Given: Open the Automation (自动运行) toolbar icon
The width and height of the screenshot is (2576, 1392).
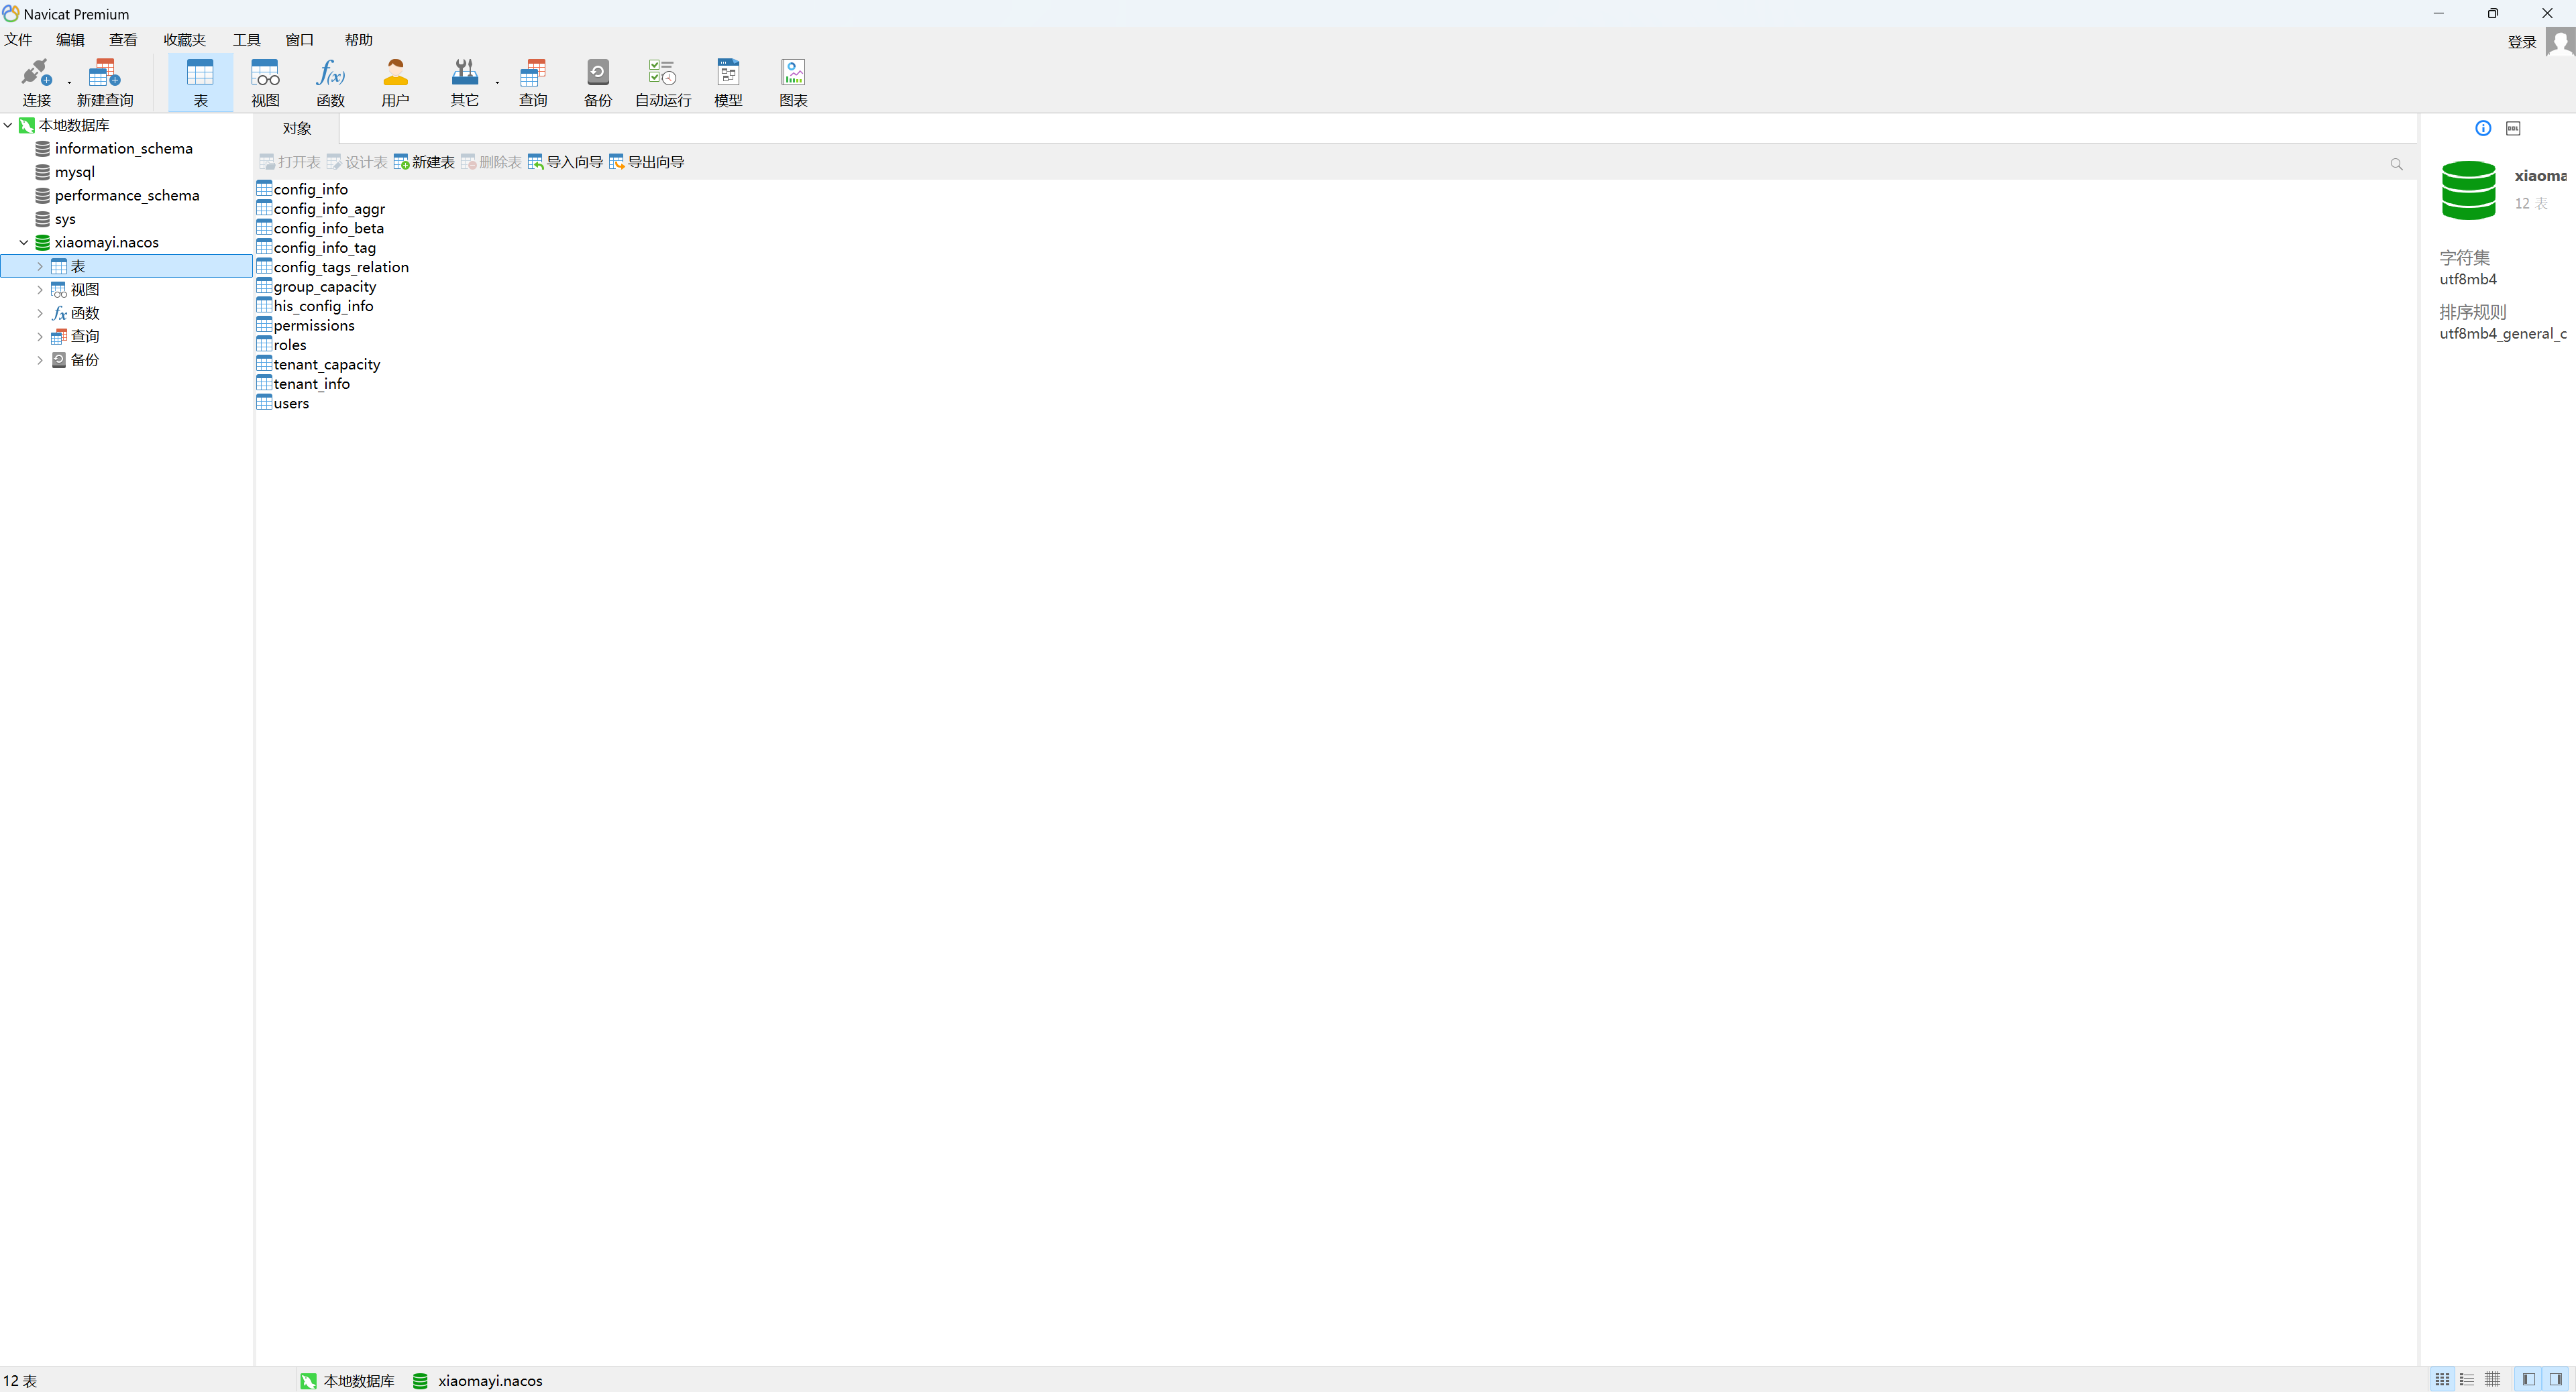Looking at the screenshot, I should point(663,83).
